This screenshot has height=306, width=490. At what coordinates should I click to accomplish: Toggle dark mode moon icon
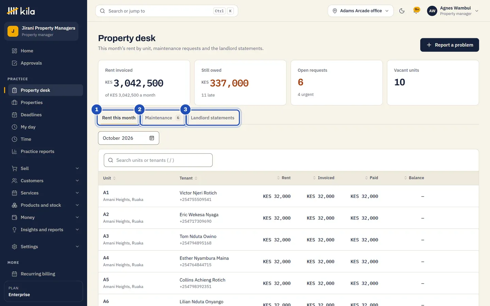point(402,11)
